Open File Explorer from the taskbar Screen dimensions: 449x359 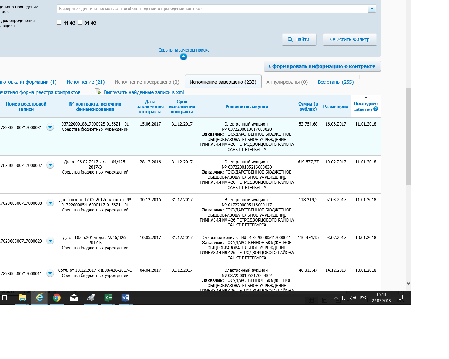22,298
